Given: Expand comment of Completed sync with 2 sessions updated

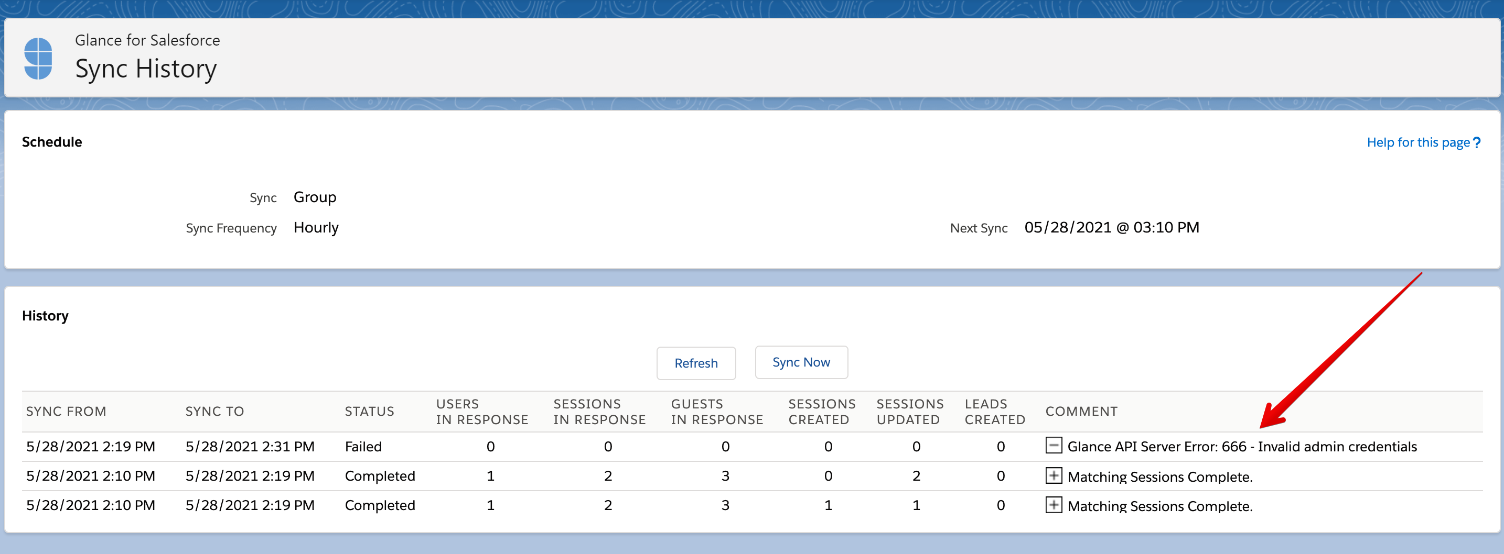Looking at the screenshot, I should click(x=1053, y=476).
